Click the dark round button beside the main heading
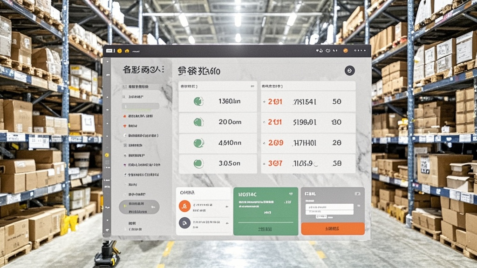Viewport: 477px width, 268px height. click(x=349, y=70)
